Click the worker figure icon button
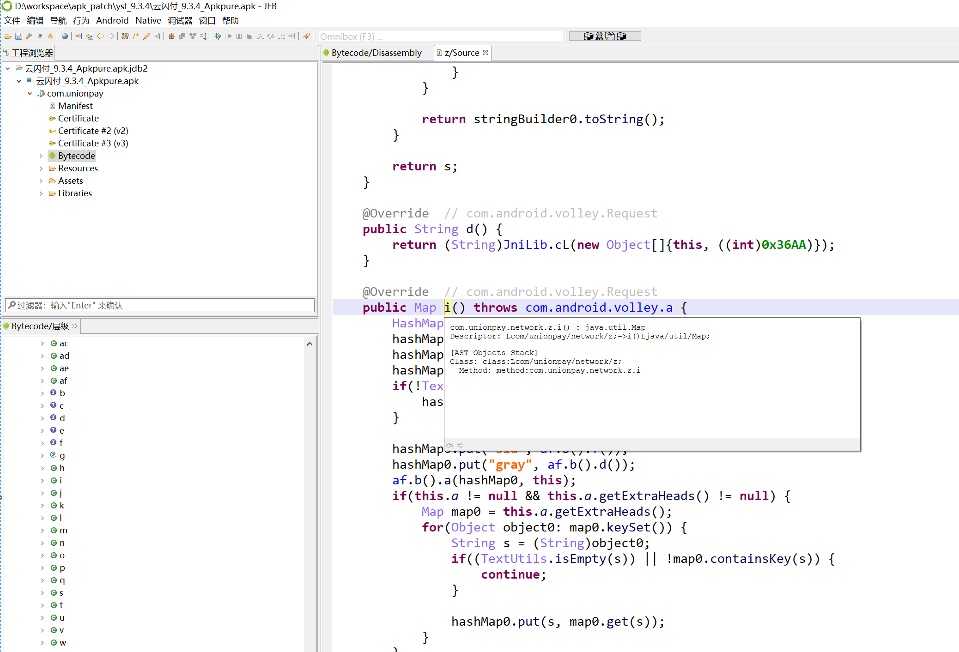959x652 pixels. point(599,36)
